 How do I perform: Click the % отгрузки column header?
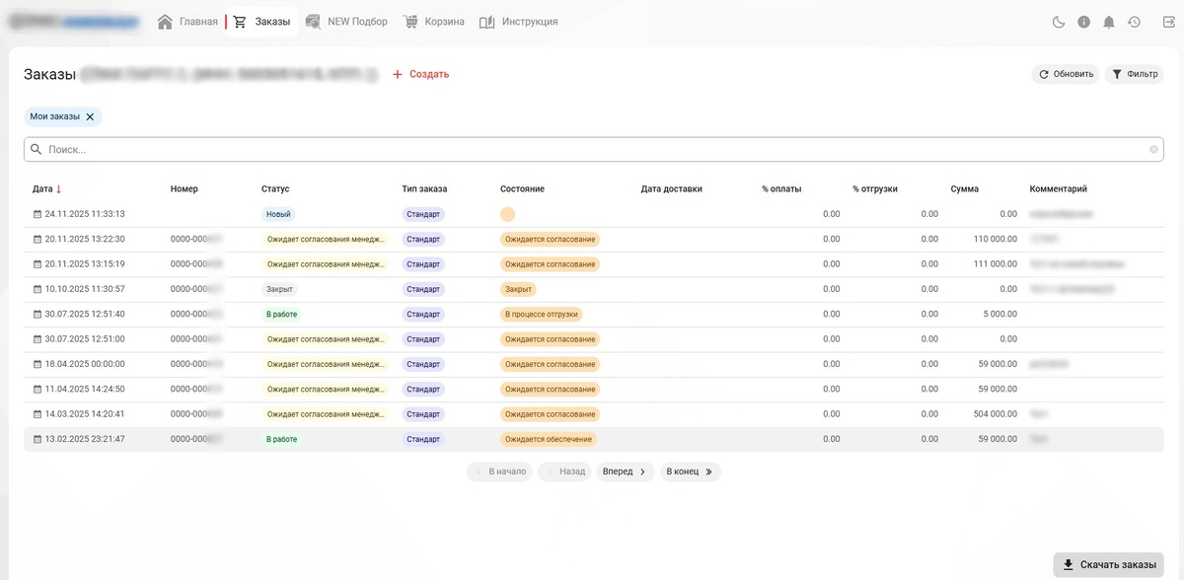tap(875, 188)
